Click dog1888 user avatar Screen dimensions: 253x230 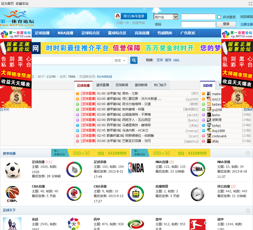209,131
